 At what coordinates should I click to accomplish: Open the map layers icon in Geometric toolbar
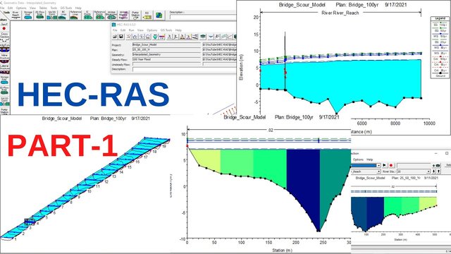click(159, 15)
